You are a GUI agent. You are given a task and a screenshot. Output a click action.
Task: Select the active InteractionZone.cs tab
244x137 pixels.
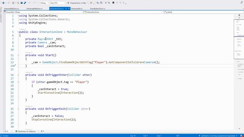click(x=57, y=9)
